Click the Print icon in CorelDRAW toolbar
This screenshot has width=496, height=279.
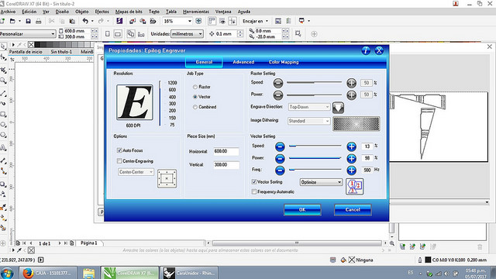point(38,21)
